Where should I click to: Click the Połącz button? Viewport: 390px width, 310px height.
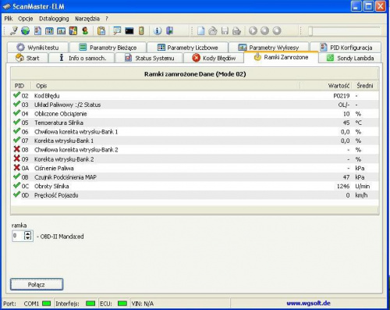(x=37, y=284)
